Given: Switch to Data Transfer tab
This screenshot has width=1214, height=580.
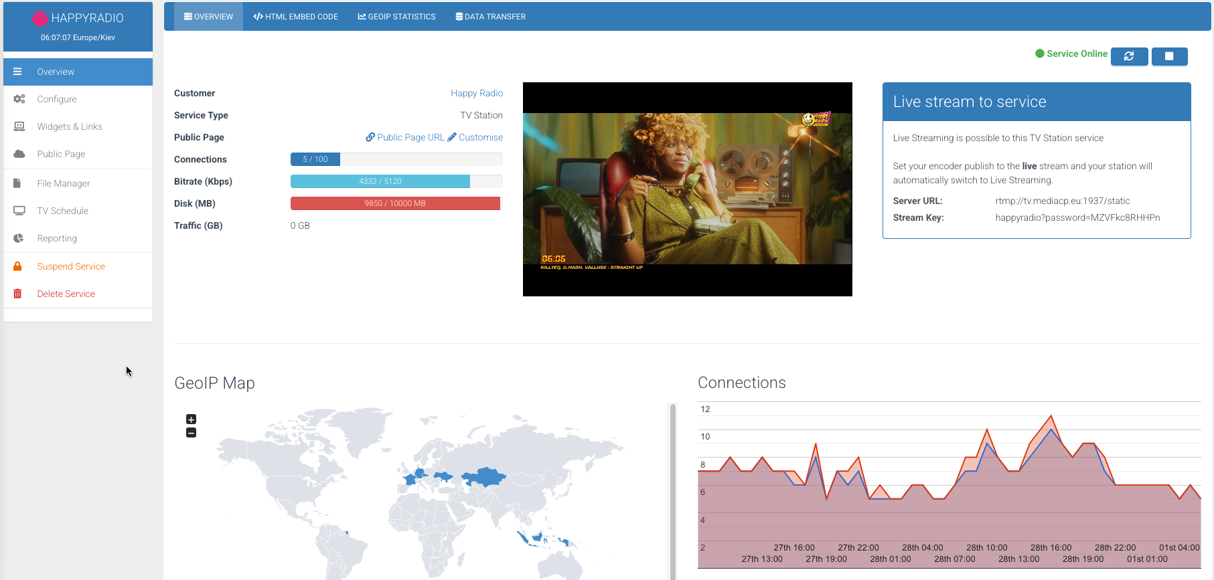Looking at the screenshot, I should click(490, 17).
